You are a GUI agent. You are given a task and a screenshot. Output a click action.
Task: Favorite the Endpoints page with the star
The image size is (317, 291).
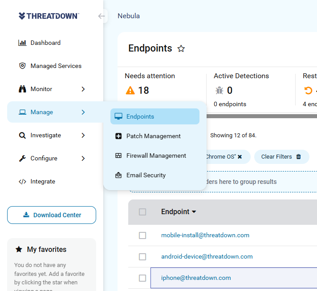[181, 48]
